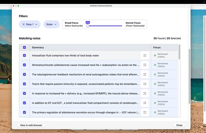Screen dimensions: 206x133
Task: Expand the macula densa note row
Action: (x=145, y=94)
